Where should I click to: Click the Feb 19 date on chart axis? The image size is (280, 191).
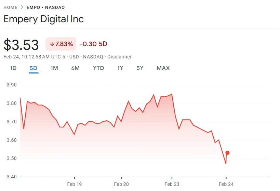(x=74, y=184)
